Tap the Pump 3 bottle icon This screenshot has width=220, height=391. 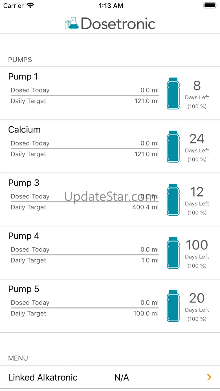[173, 200]
